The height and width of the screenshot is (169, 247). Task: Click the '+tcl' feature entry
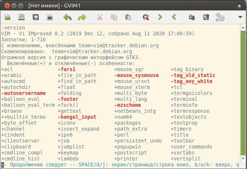pos(177,87)
